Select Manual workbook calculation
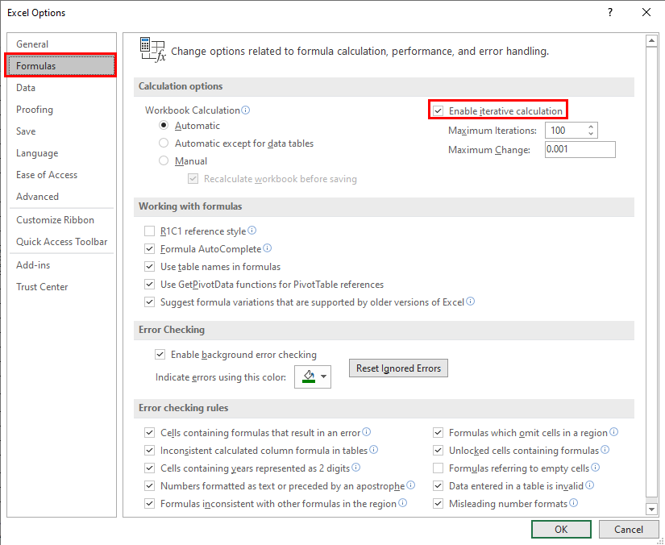This screenshot has height=545, width=665. tap(164, 161)
